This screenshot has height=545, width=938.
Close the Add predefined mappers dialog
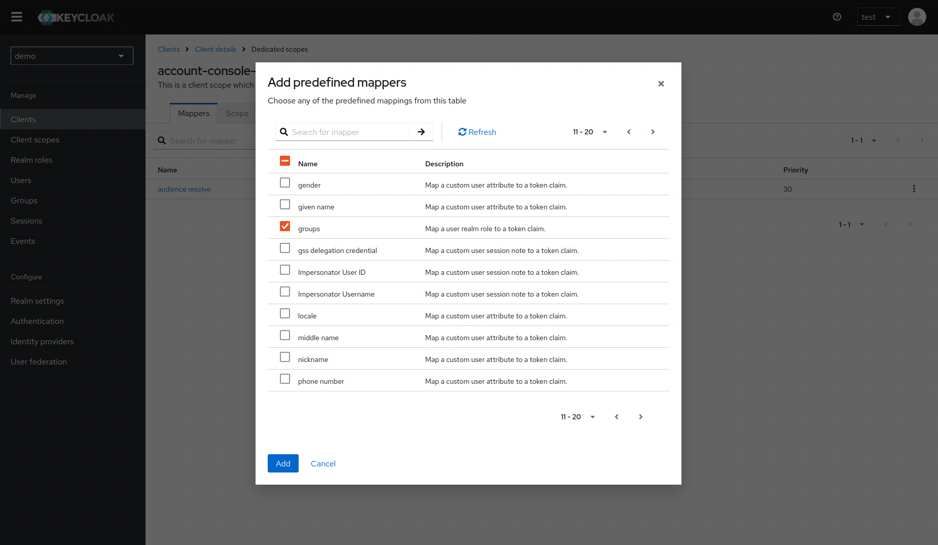(x=661, y=84)
